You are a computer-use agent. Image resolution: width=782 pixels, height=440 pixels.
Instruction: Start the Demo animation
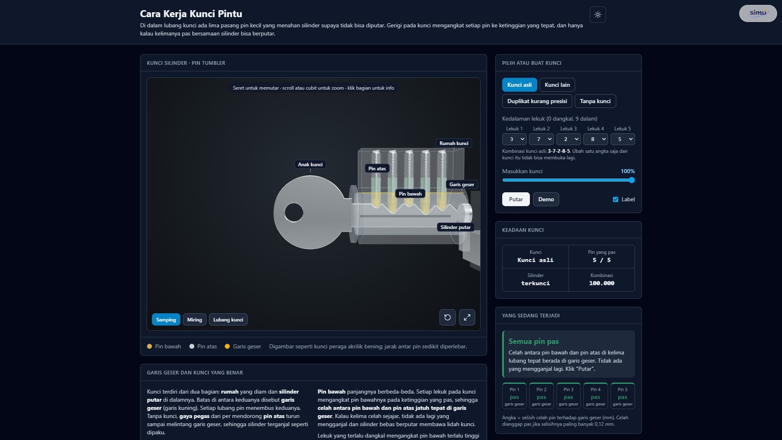tap(546, 199)
